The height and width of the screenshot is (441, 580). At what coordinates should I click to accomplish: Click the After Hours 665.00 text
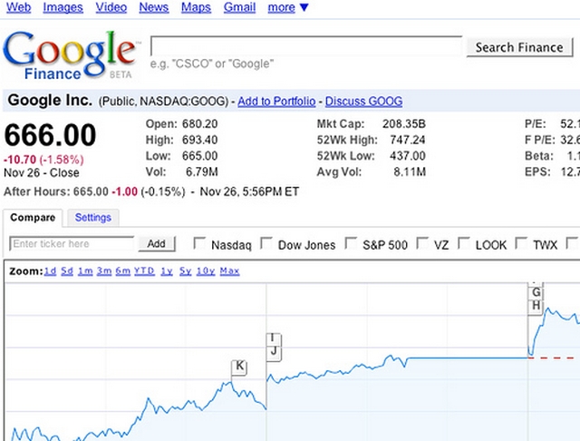click(56, 191)
